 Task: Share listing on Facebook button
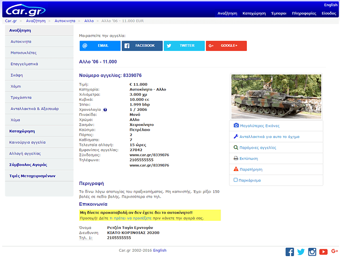pyautogui.click(x=142, y=46)
